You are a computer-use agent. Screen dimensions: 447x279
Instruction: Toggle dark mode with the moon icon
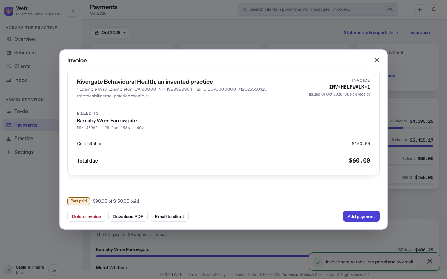coord(54,270)
